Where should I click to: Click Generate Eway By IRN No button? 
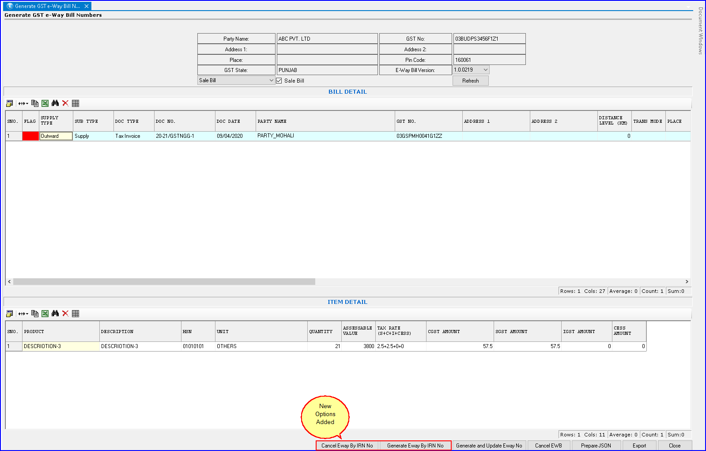[415, 446]
